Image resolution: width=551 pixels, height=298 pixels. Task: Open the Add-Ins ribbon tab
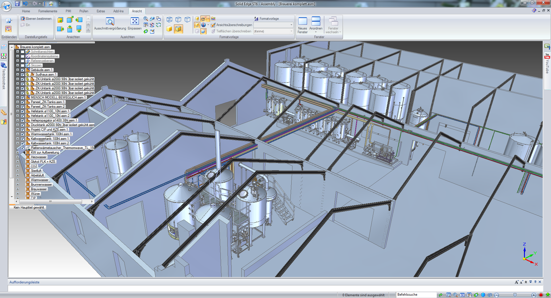[118, 11]
